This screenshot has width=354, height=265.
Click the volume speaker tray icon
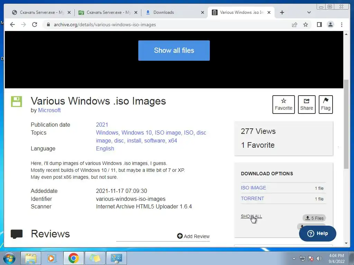pos(319,258)
